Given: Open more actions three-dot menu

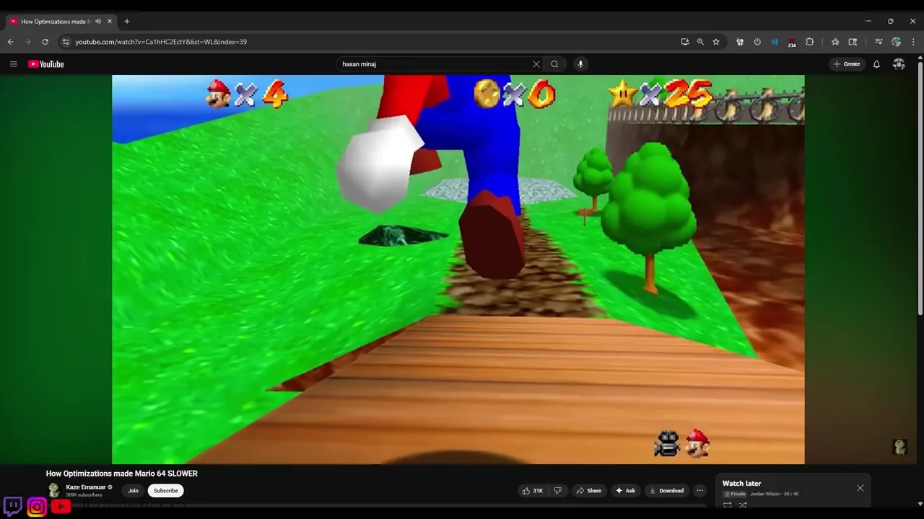Looking at the screenshot, I should pos(699,491).
